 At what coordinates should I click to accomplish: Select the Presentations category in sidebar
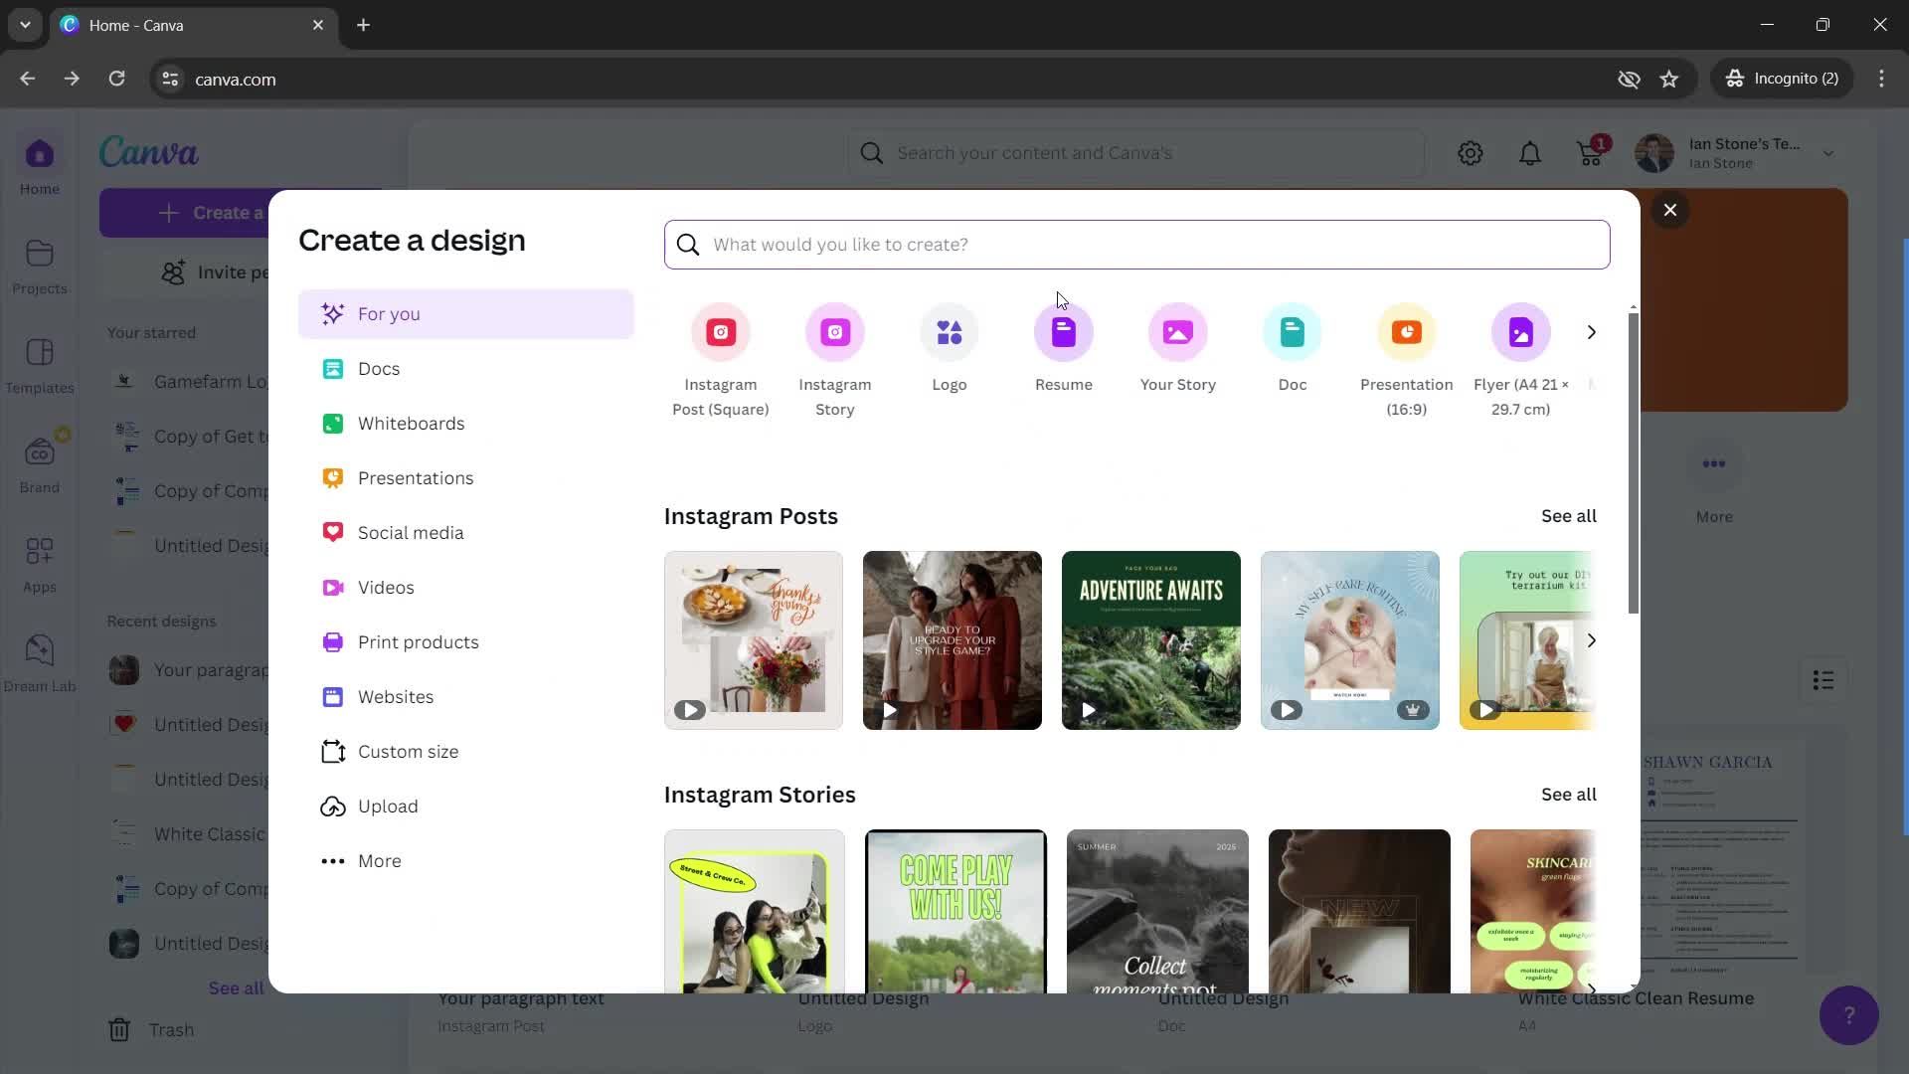416,476
